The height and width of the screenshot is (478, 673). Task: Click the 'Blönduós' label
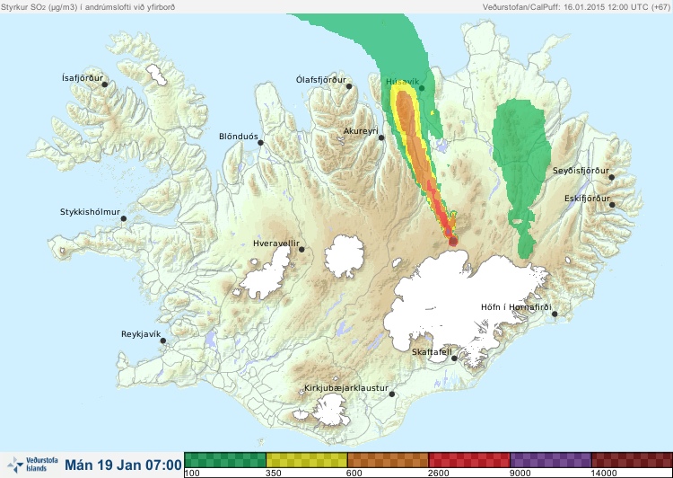point(238,137)
